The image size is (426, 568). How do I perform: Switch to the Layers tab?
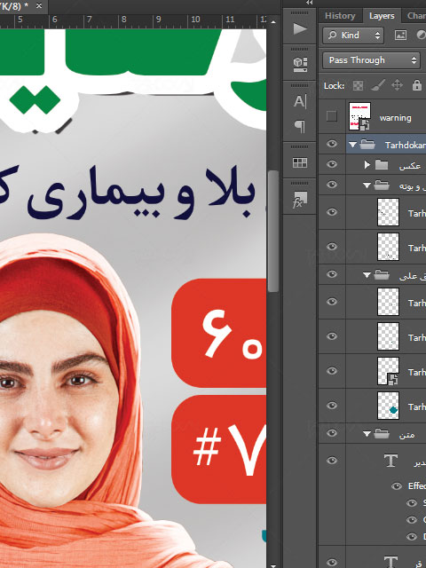382,16
